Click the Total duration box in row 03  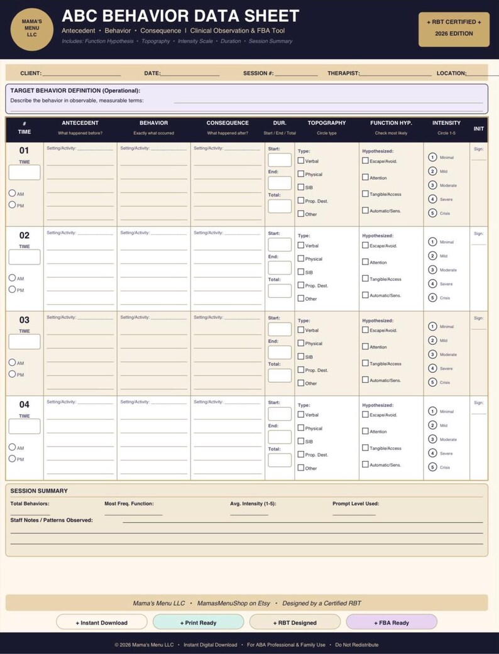pos(280,376)
